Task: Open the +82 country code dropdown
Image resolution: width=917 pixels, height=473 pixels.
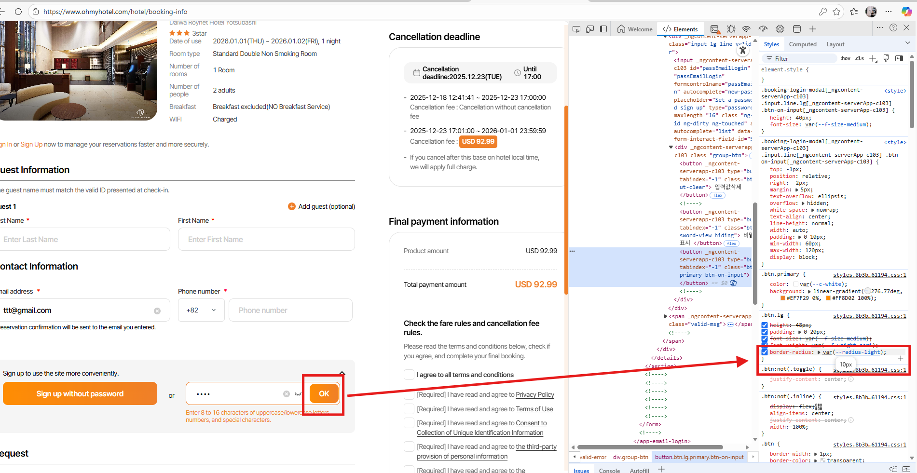Action: click(x=201, y=311)
